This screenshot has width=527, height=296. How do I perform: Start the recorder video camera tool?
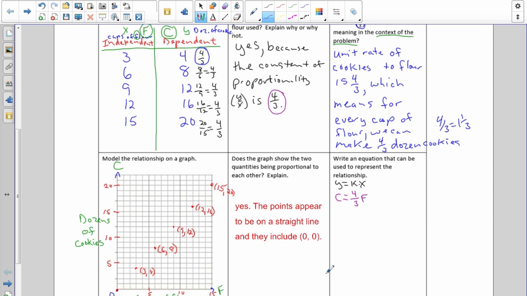click(x=114, y=6)
